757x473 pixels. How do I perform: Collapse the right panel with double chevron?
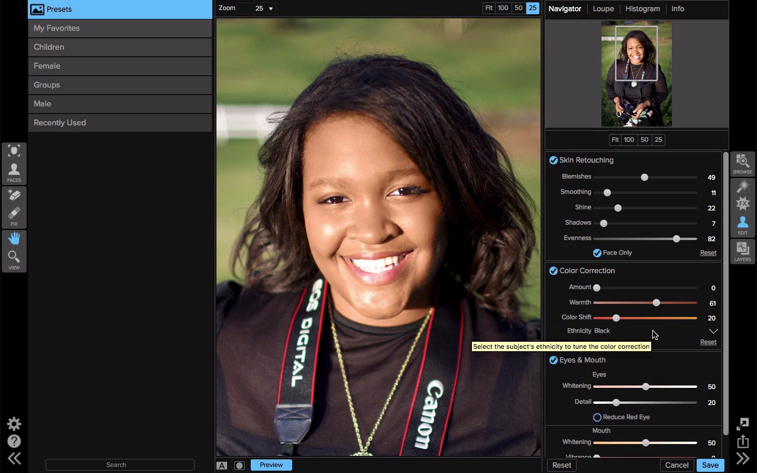[x=743, y=458]
